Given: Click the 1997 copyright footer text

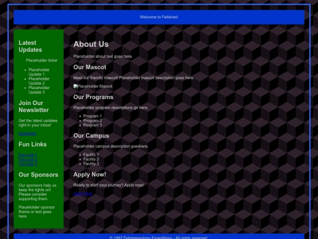Looking at the screenshot, I should 158,238.
